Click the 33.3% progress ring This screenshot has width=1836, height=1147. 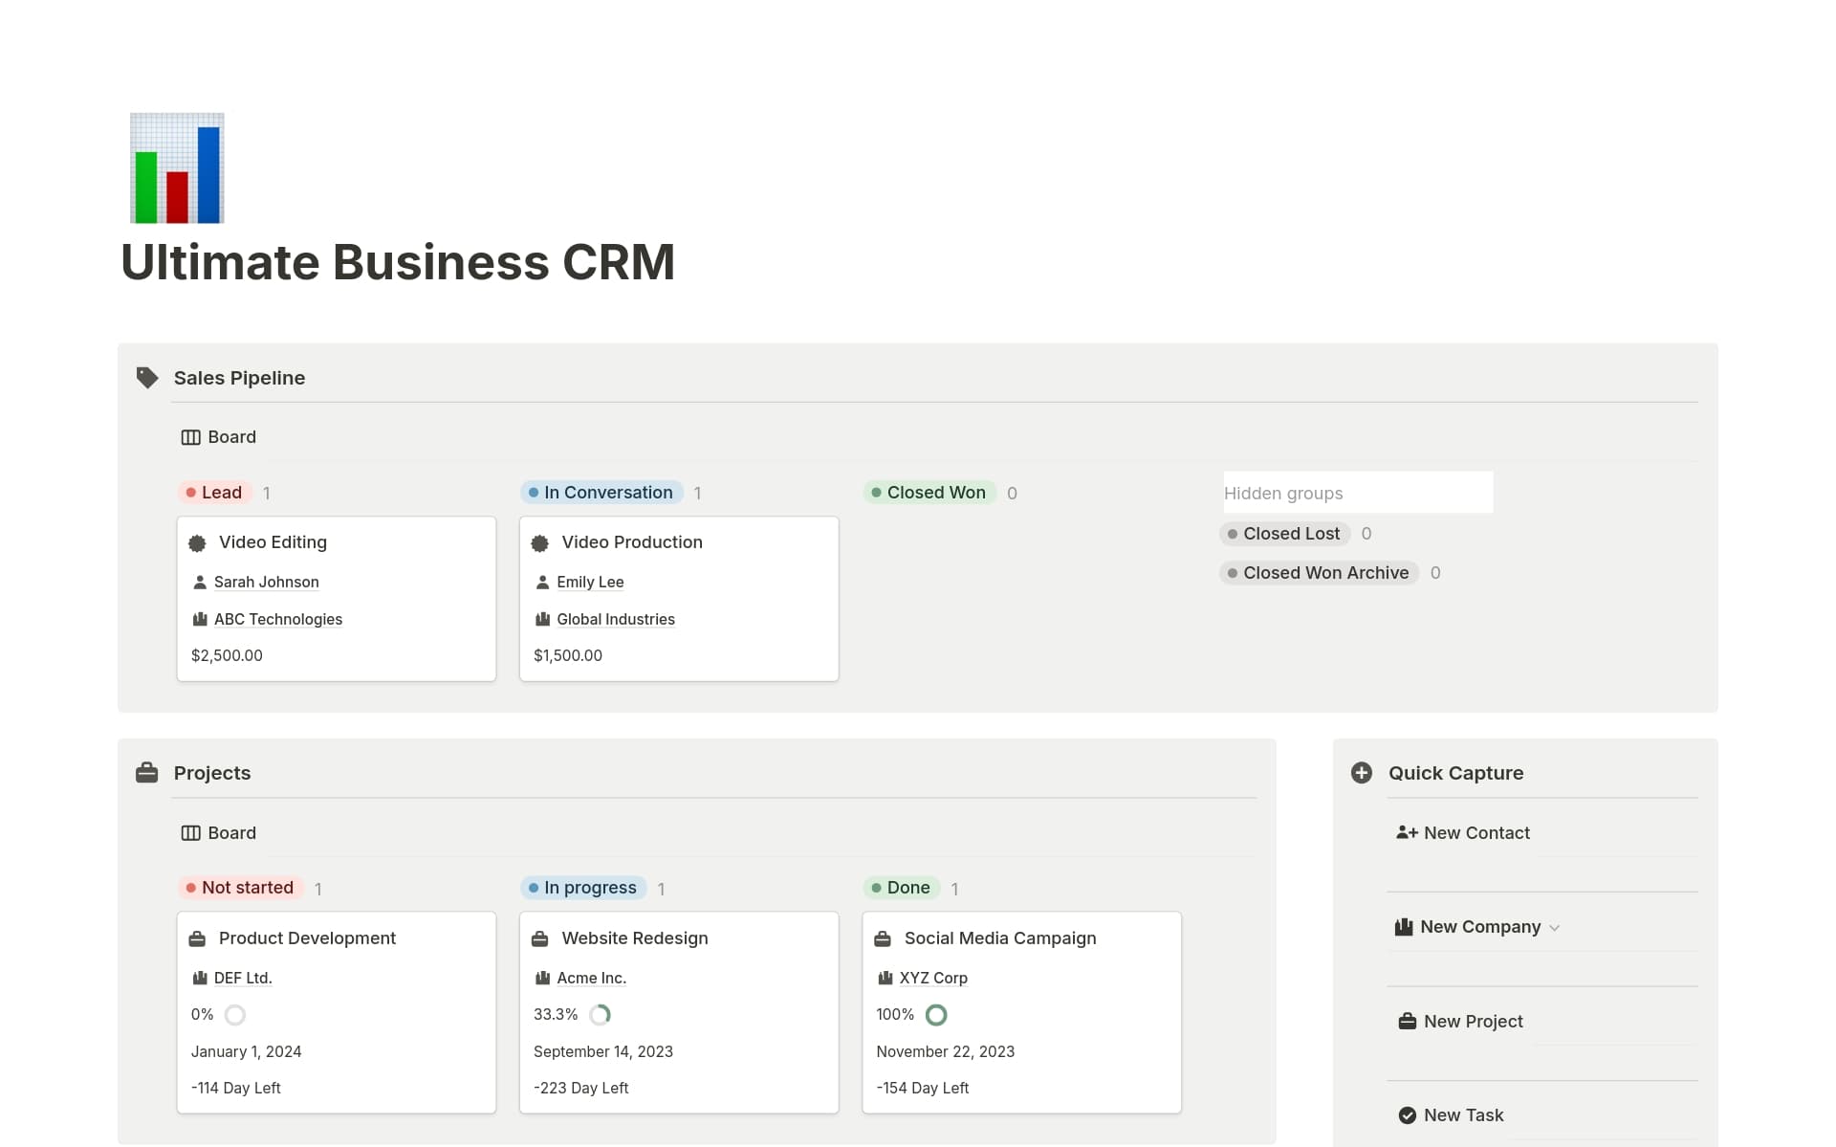pos(601,1015)
